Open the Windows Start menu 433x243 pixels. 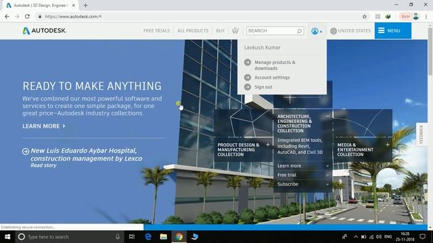(7, 237)
